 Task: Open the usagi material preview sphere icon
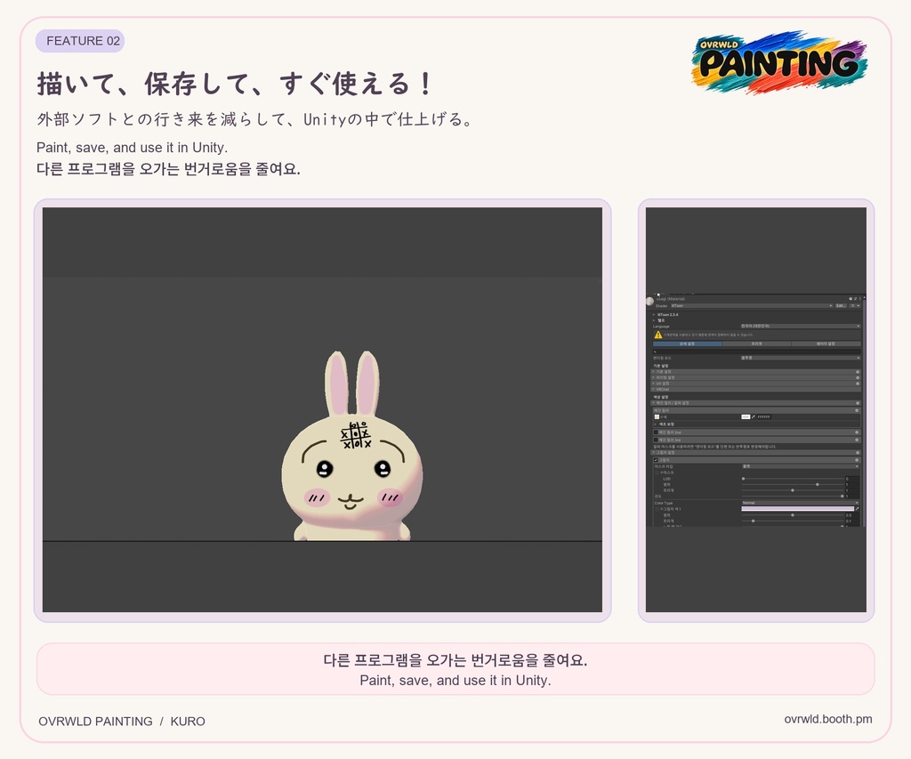(x=650, y=301)
